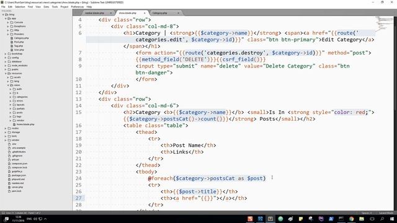This screenshot has height=223, width=397.
Task: Click the tags folder icon
Action: click(14, 116)
